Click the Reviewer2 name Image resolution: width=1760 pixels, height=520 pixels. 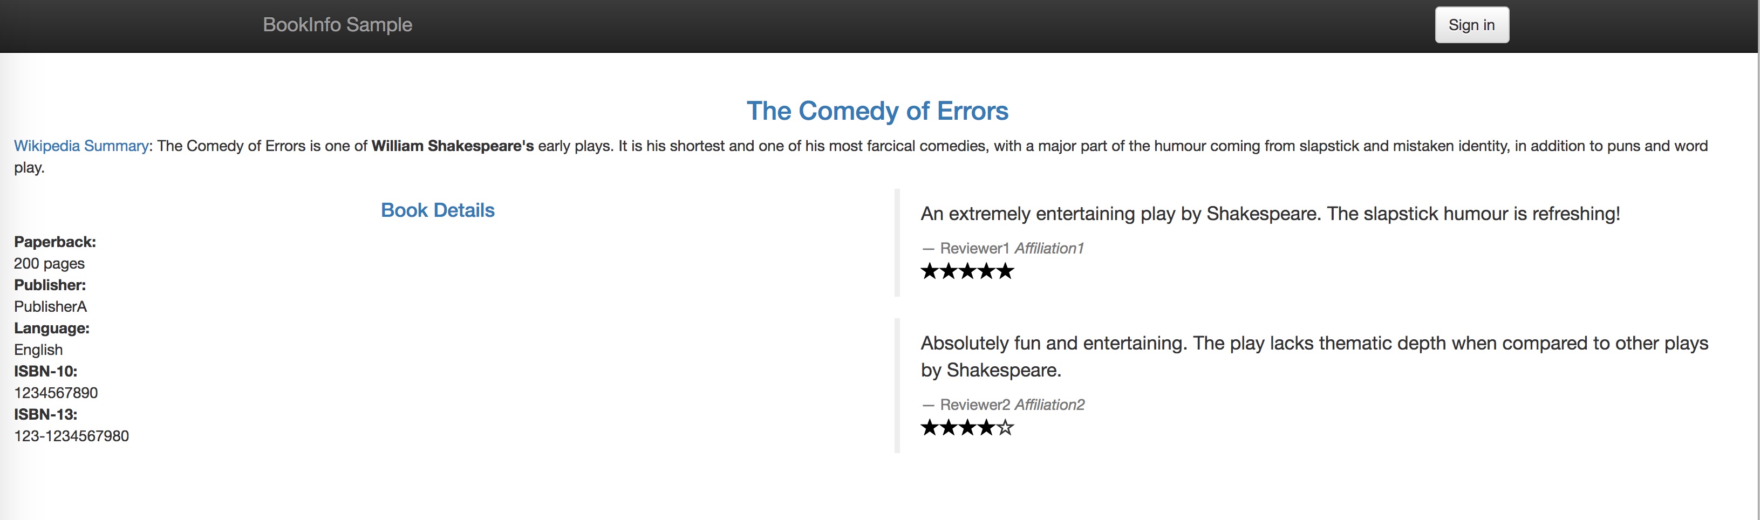[x=975, y=405]
